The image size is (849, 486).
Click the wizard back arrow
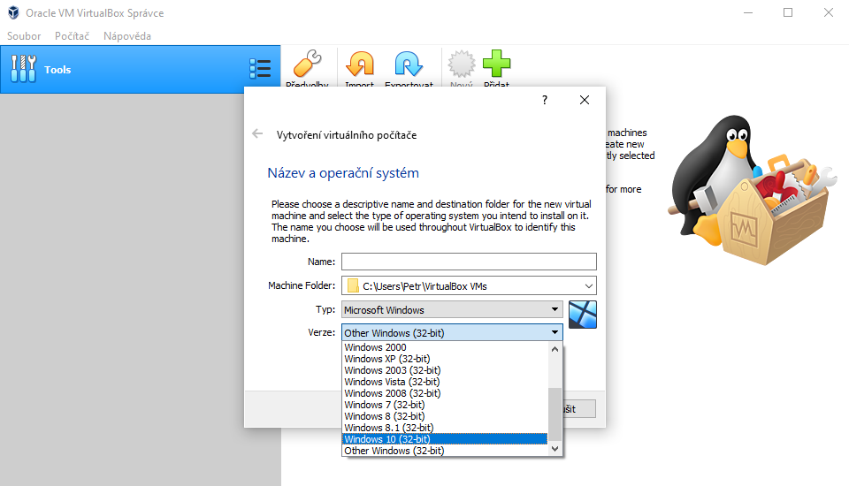point(257,134)
